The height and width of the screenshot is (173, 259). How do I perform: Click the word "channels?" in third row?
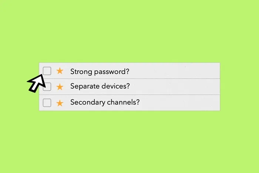pyautogui.click(x=121, y=103)
